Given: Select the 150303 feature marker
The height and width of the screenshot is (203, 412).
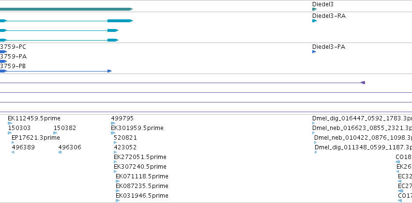Looking at the screenshot, I should (10, 133).
